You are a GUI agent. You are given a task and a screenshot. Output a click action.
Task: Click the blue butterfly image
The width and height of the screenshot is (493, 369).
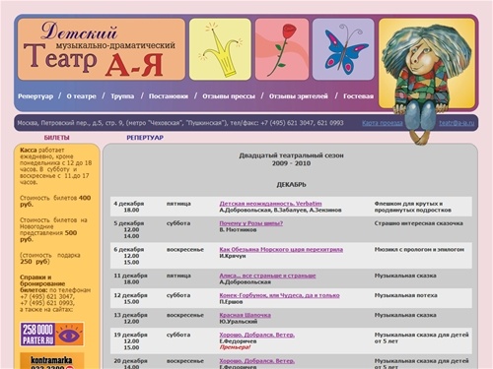click(x=343, y=49)
